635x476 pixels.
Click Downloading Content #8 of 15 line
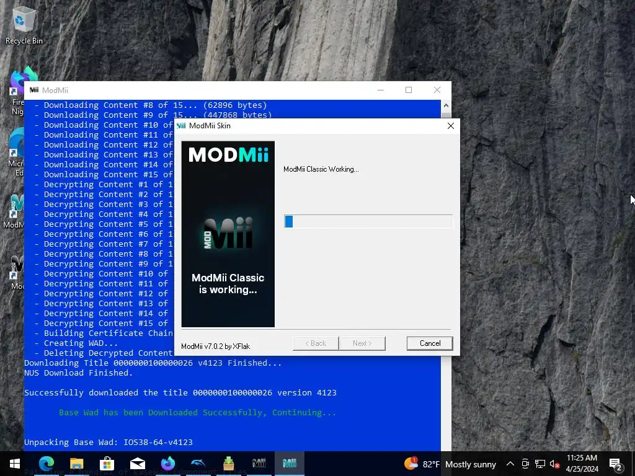[x=151, y=105]
